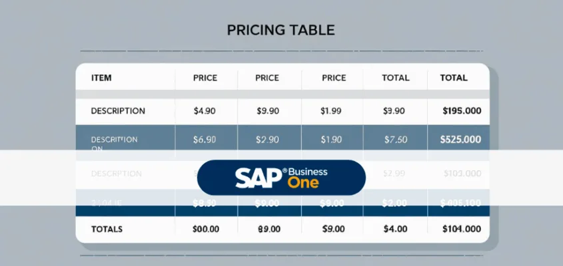Screen dimensions: 563x266
Task: Click the PRICING TABLE title
Action: 281,30
